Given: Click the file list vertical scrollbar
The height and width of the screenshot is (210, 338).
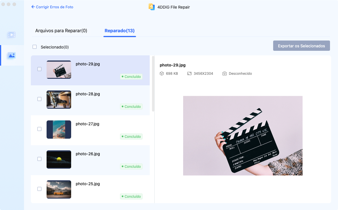Looking at the screenshot, I should (x=153, y=84).
